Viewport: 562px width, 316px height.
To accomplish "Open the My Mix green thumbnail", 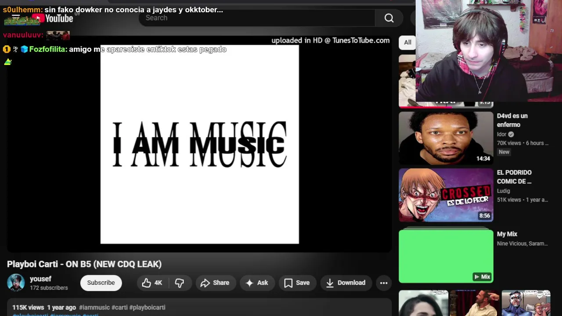I will [446, 256].
